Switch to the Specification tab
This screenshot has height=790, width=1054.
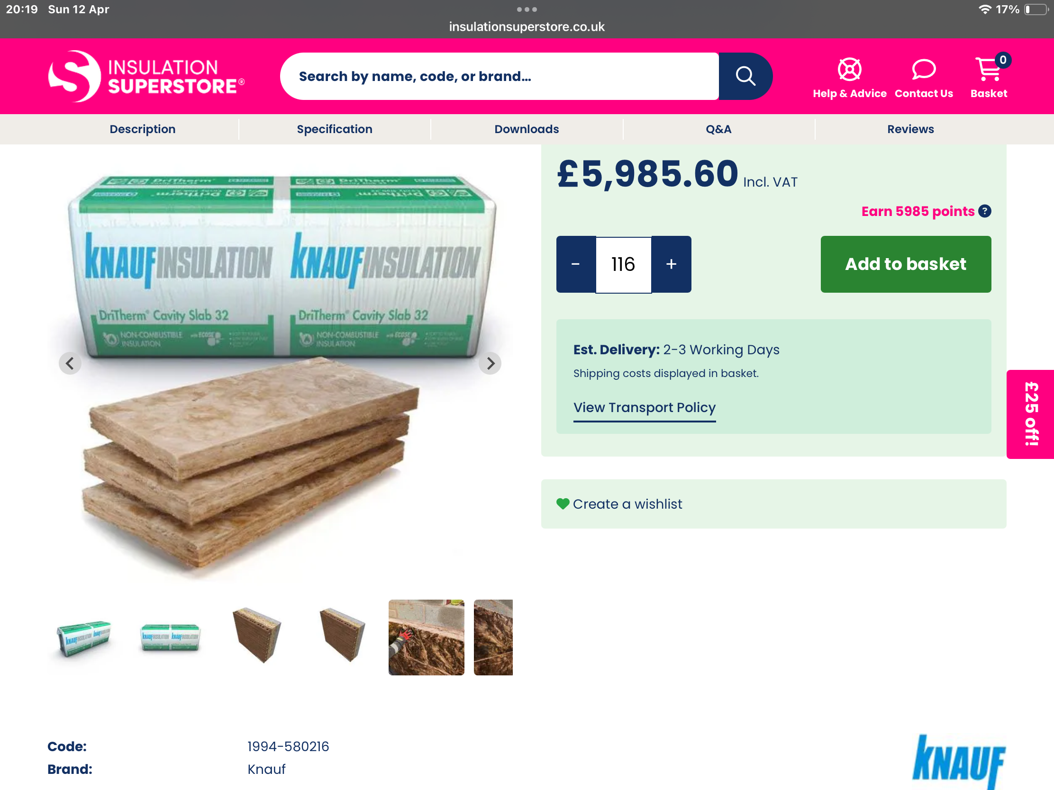point(335,129)
